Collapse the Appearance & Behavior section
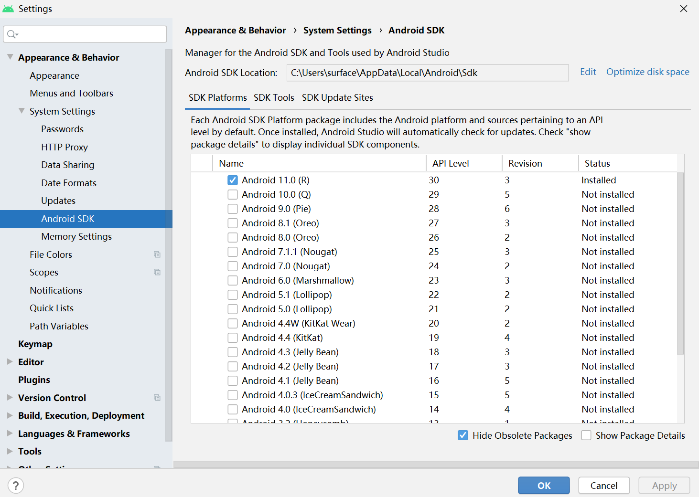Image resolution: width=699 pixels, height=497 pixels. pos(10,56)
